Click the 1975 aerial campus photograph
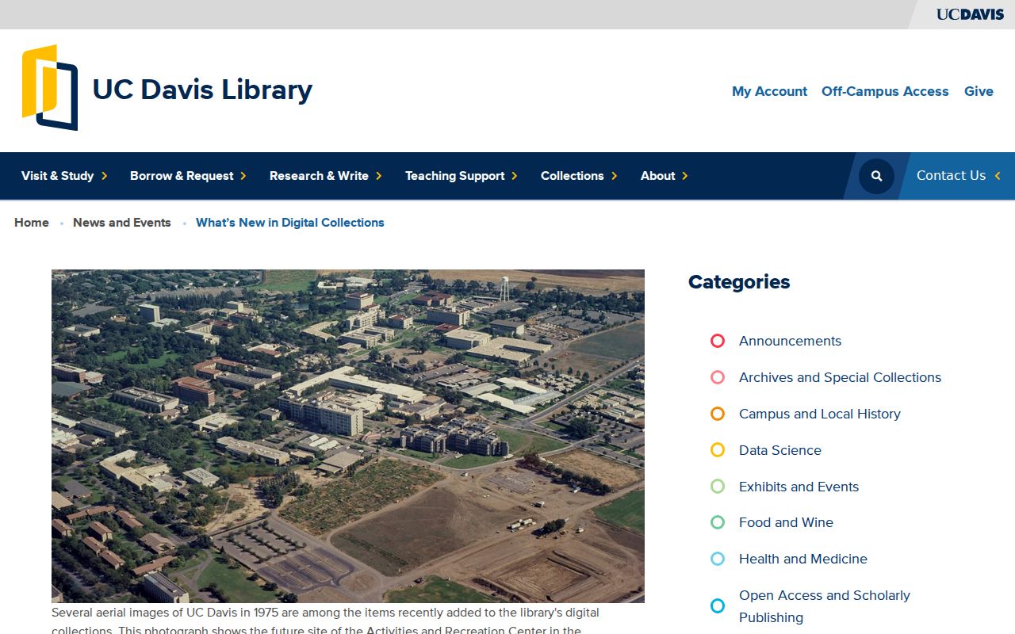The image size is (1015, 634). tap(348, 436)
